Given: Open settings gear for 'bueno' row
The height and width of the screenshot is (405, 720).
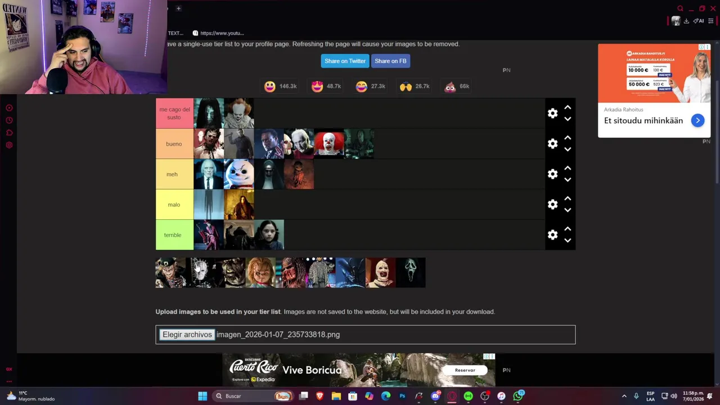Looking at the screenshot, I should [552, 144].
